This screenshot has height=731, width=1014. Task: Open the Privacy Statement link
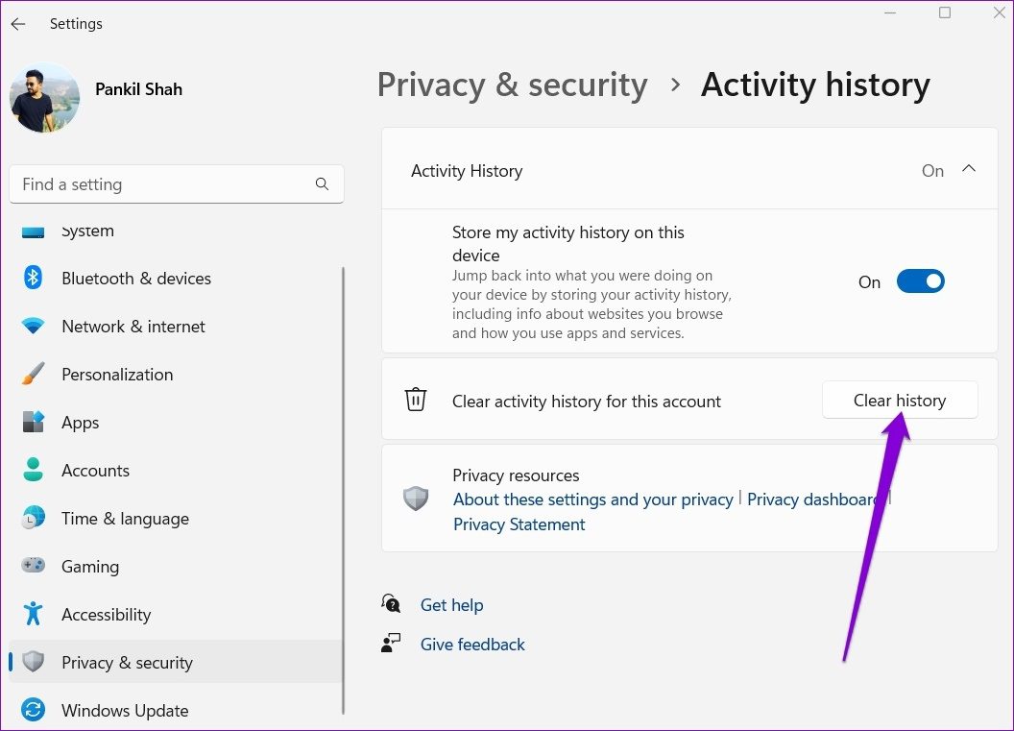(519, 524)
